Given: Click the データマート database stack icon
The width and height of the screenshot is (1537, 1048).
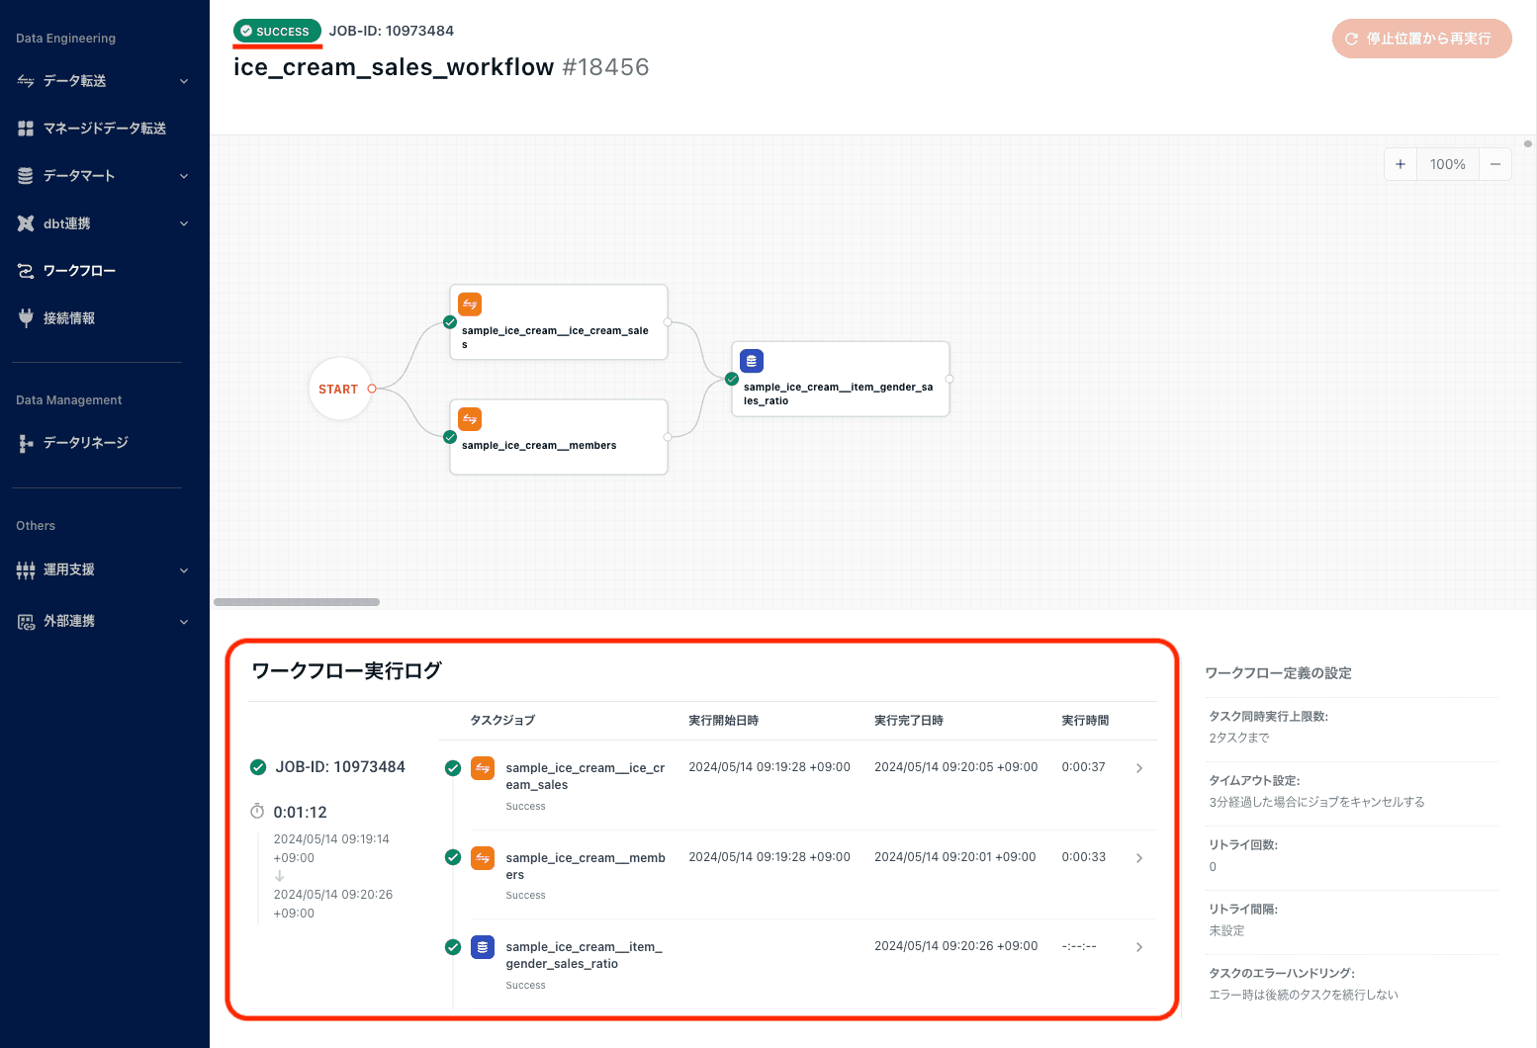Looking at the screenshot, I should point(26,176).
